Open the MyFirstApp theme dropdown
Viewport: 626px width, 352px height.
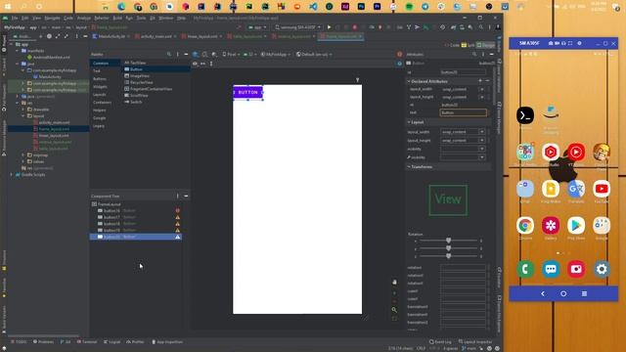click(x=276, y=55)
